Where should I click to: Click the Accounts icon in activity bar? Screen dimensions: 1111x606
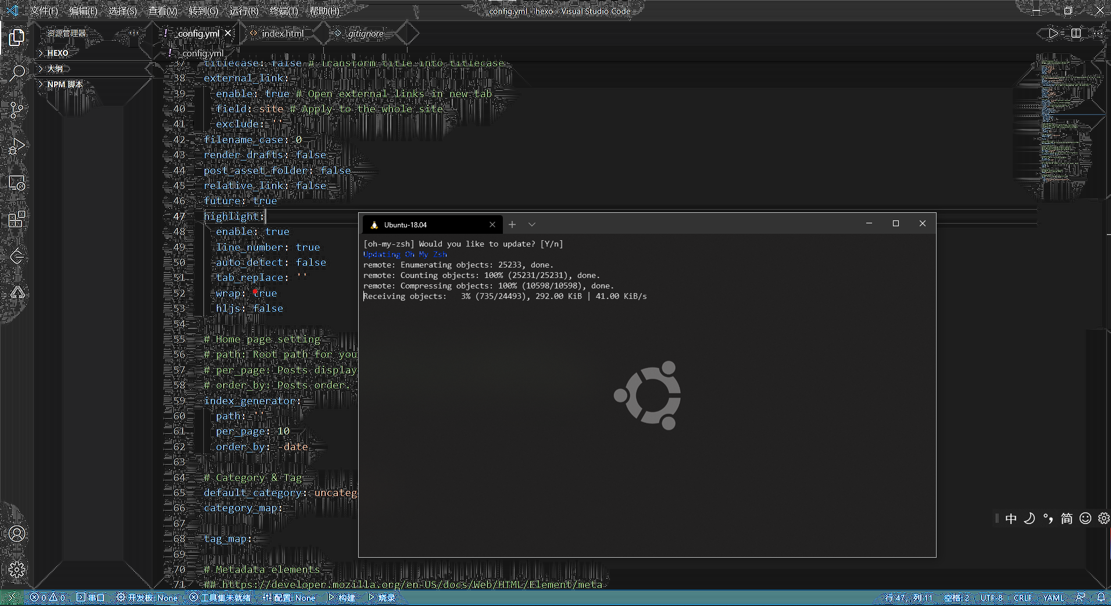[17, 534]
